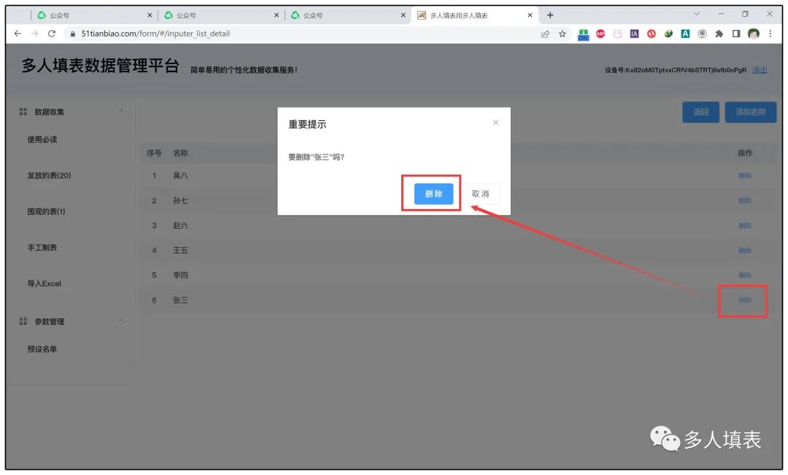Screen dimensions: 788x475
Task: Open the red ABP adblock extension icon
Action: [600, 34]
